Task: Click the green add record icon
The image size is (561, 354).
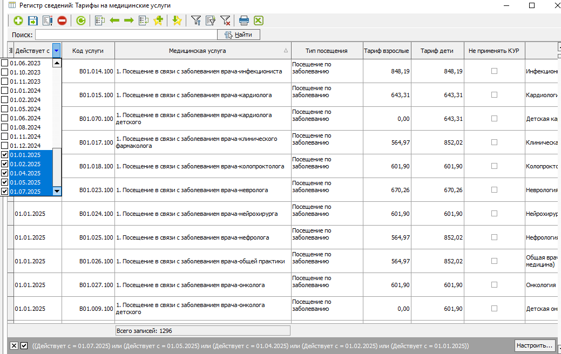Action: [18, 21]
